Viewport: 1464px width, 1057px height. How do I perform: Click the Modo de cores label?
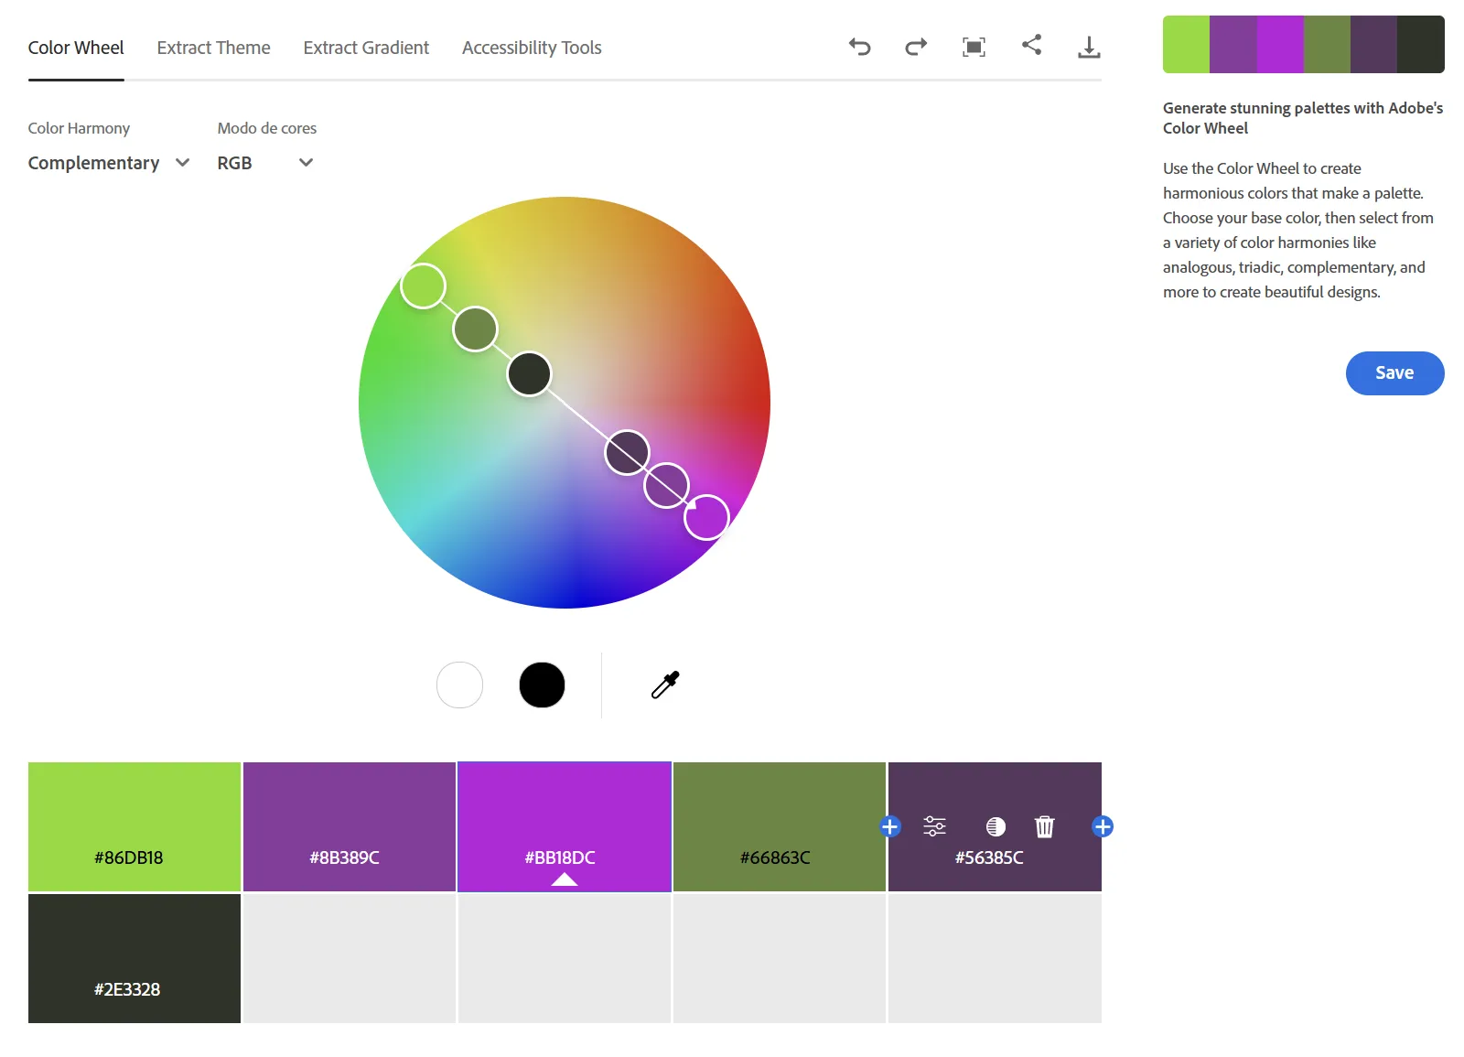point(267,128)
